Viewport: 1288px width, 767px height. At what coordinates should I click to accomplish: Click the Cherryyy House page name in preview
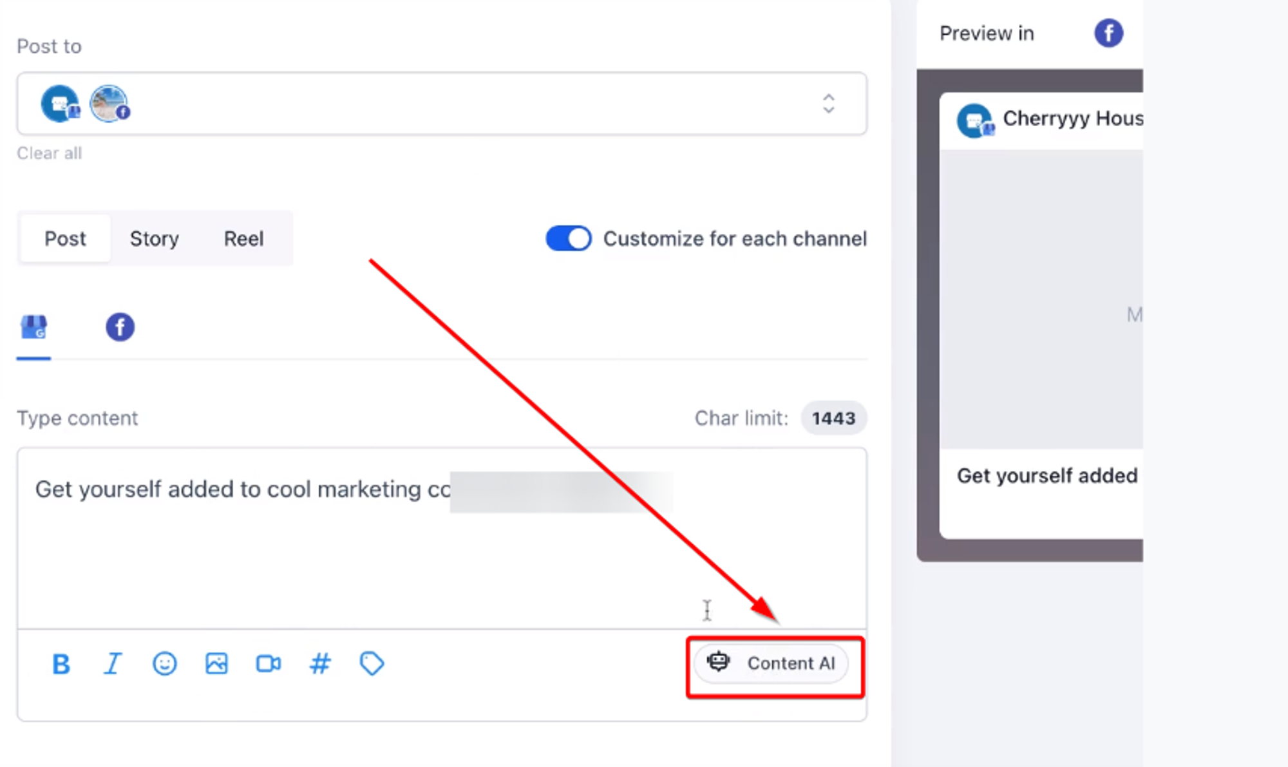1073,118
